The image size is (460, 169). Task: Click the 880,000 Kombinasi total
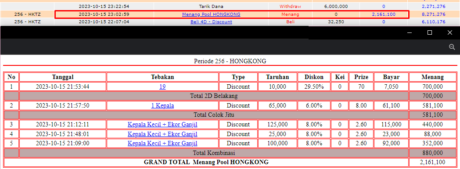(433, 153)
